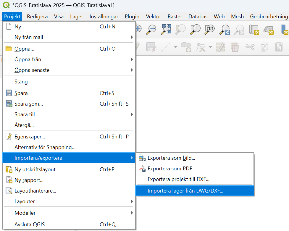Click Zoom to Native Resolution 1:1 icon
This screenshot has height=231, width=289.
click(x=210, y=30)
